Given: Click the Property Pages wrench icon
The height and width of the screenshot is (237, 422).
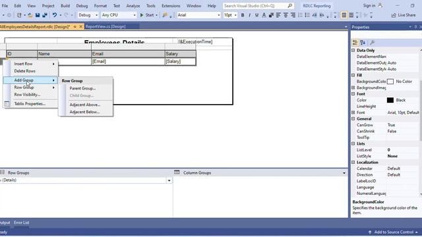Looking at the screenshot, I should point(372,42).
